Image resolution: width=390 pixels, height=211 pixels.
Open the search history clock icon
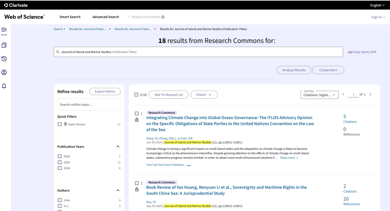click(4, 59)
